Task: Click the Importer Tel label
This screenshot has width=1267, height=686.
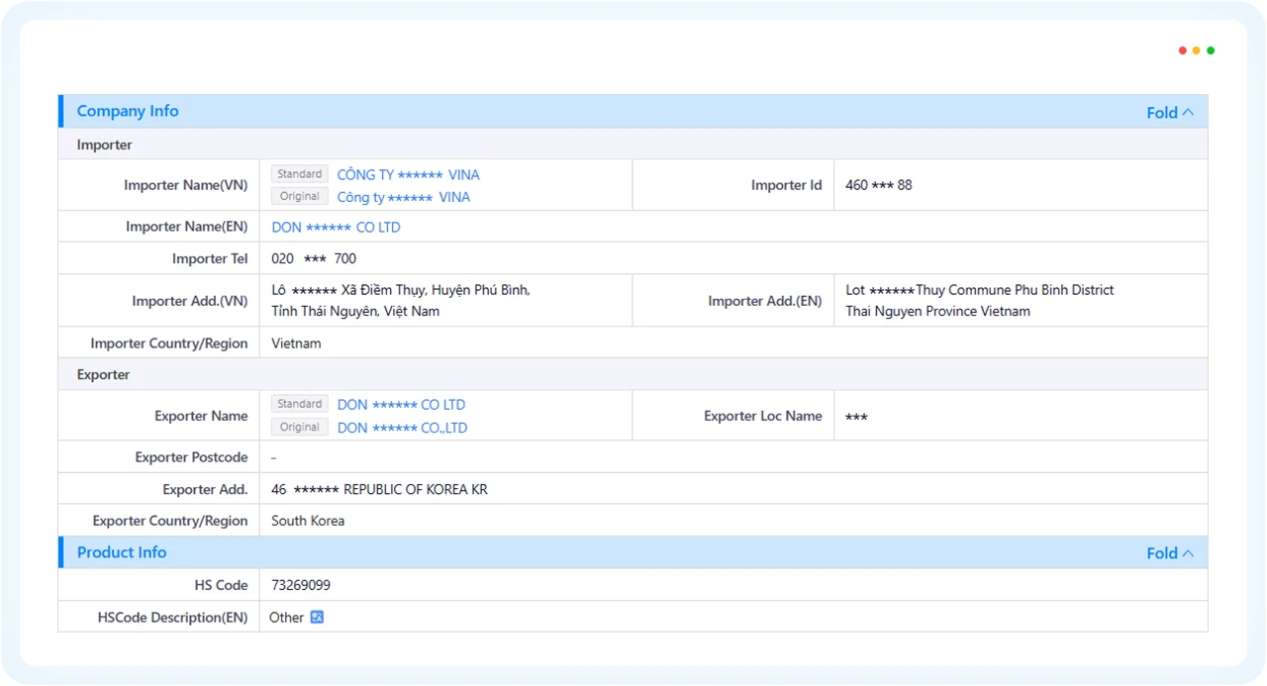Action: 210,258
